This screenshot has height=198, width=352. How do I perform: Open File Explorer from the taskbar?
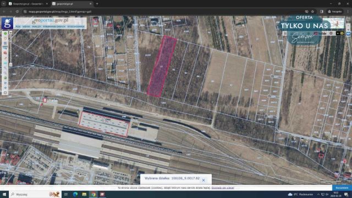pyautogui.click(x=84, y=194)
